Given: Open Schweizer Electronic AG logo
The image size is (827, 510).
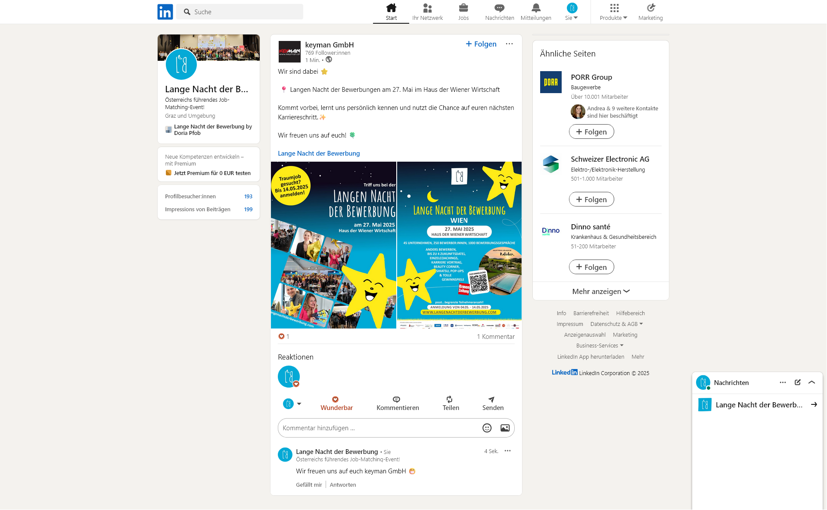Looking at the screenshot, I should (551, 164).
